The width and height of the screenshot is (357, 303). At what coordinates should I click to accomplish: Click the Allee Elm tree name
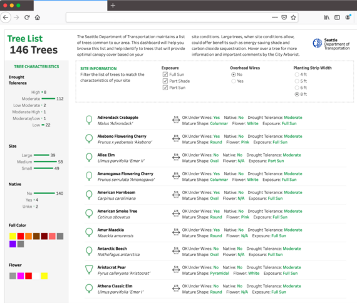(x=106, y=155)
